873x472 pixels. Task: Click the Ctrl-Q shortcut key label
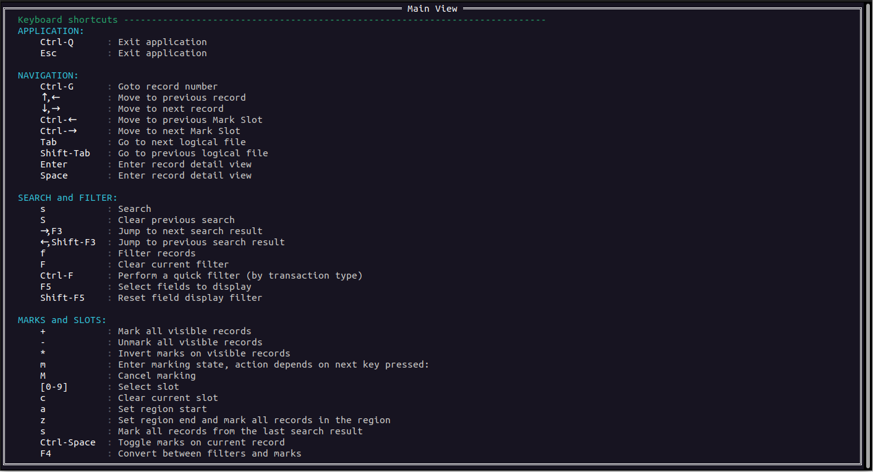(57, 42)
